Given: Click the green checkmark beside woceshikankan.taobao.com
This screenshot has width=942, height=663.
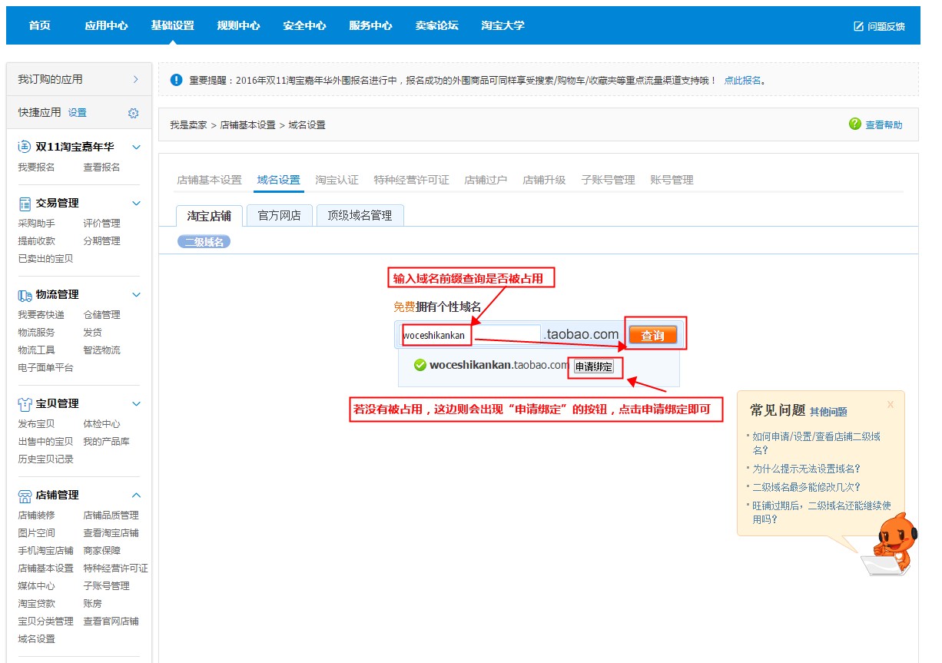Looking at the screenshot, I should [x=419, y=366].
